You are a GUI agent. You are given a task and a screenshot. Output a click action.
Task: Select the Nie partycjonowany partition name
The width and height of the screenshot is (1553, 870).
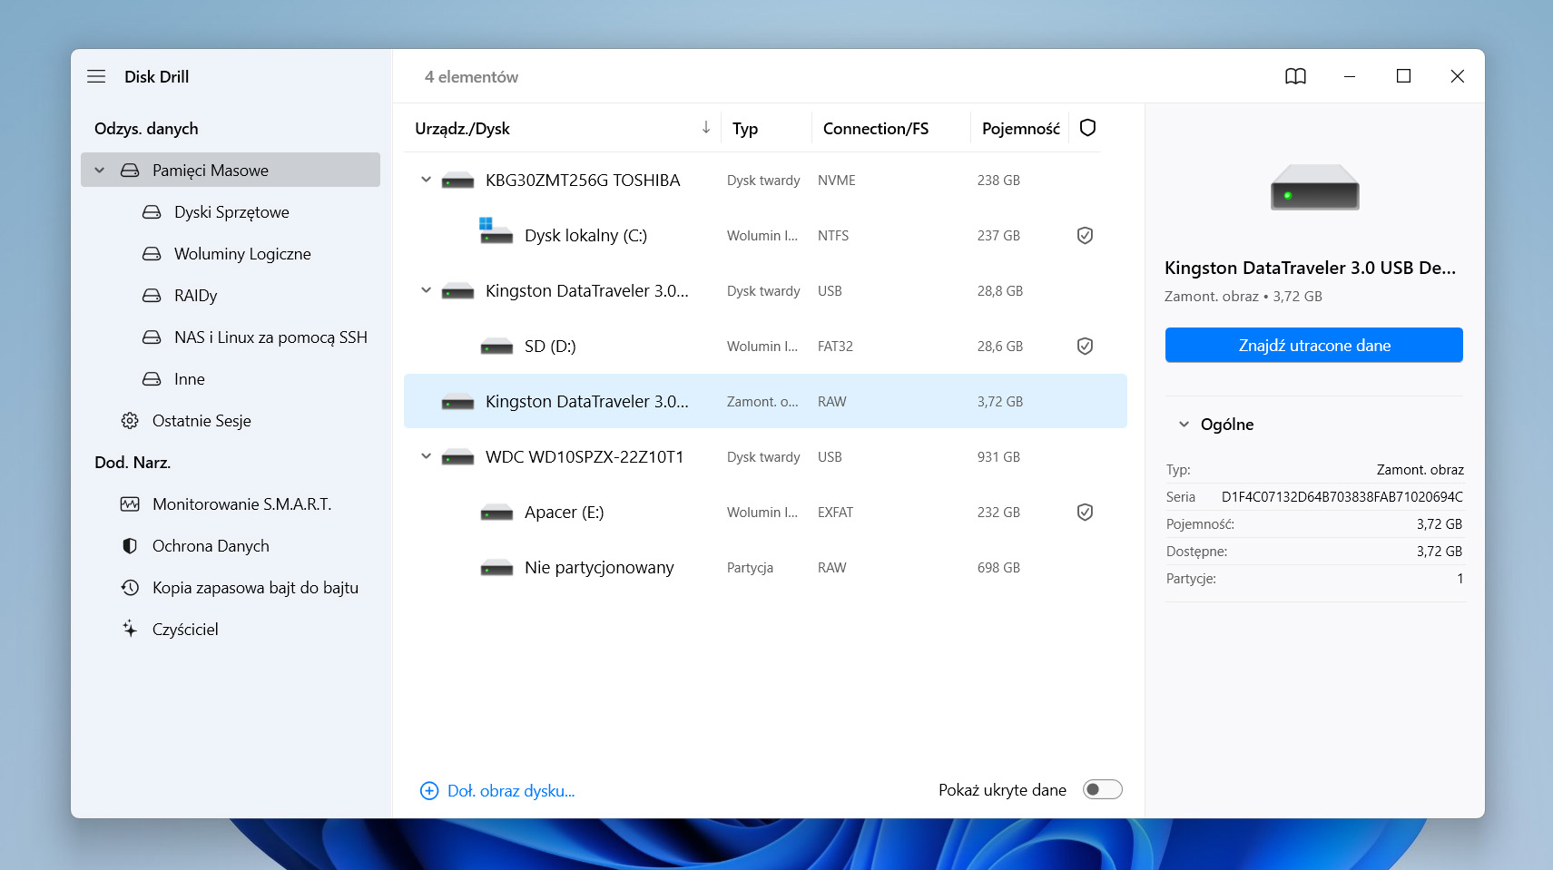coord(599,568)
